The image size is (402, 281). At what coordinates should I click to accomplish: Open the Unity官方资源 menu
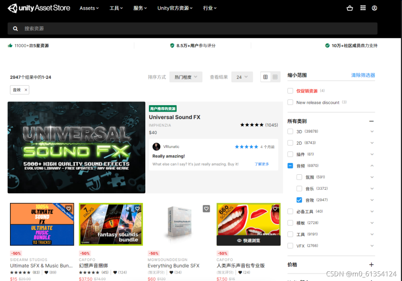tap(175, 8)
